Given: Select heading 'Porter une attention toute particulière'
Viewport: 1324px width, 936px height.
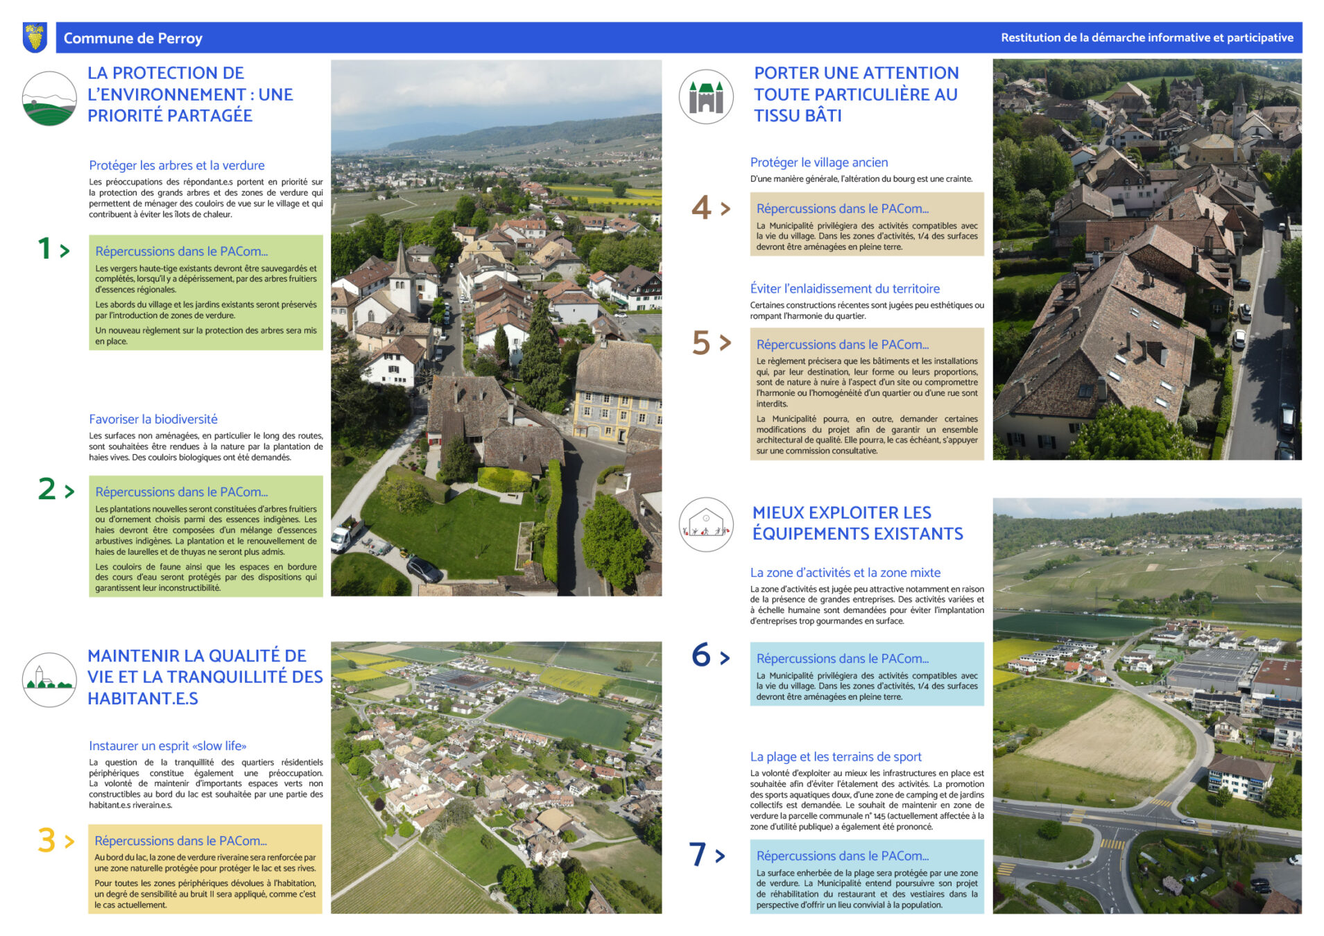Looking at the screenshot, I should click(857, 94).
